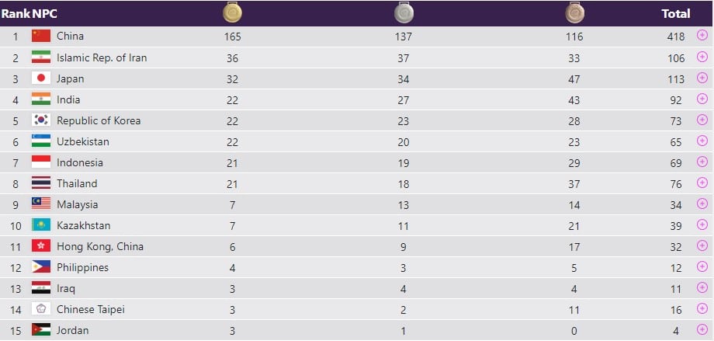Image resolution: width=714 pixels, height=341 pixels.
Task: Click the silver medal column icon
Action: pyautogui.click(x=404, y=12)
